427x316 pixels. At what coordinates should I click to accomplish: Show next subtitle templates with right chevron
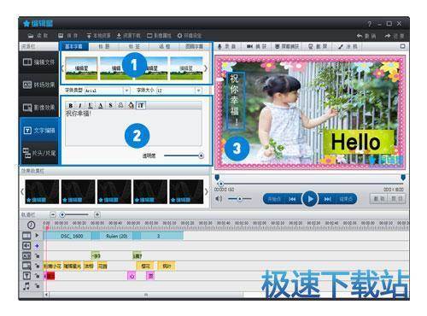pos(206,68)
